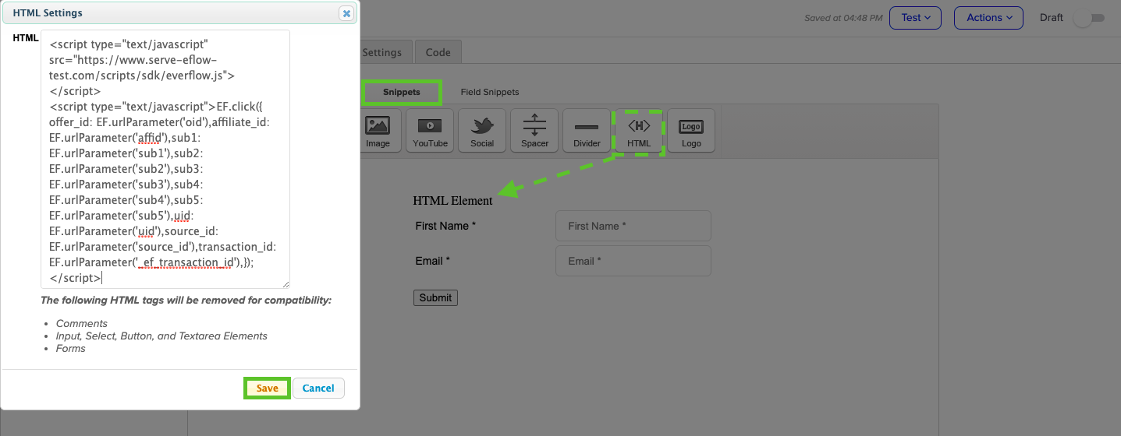
Task: Click the 'Comments' list item
Action: click(82, 323)
